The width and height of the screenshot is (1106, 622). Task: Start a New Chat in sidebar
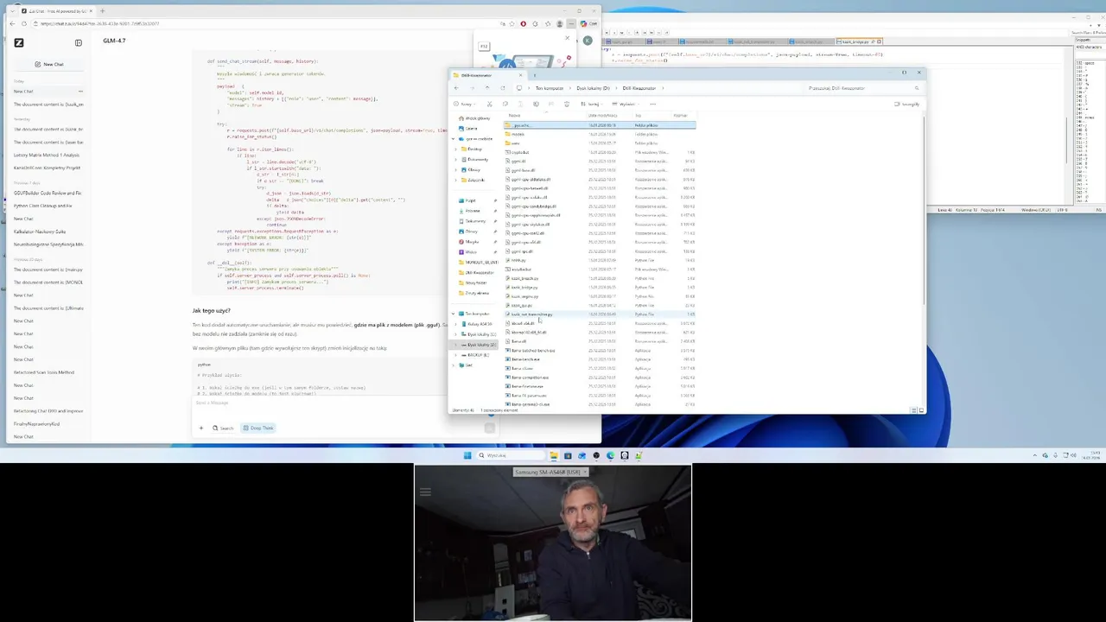[x=49, y=64]
